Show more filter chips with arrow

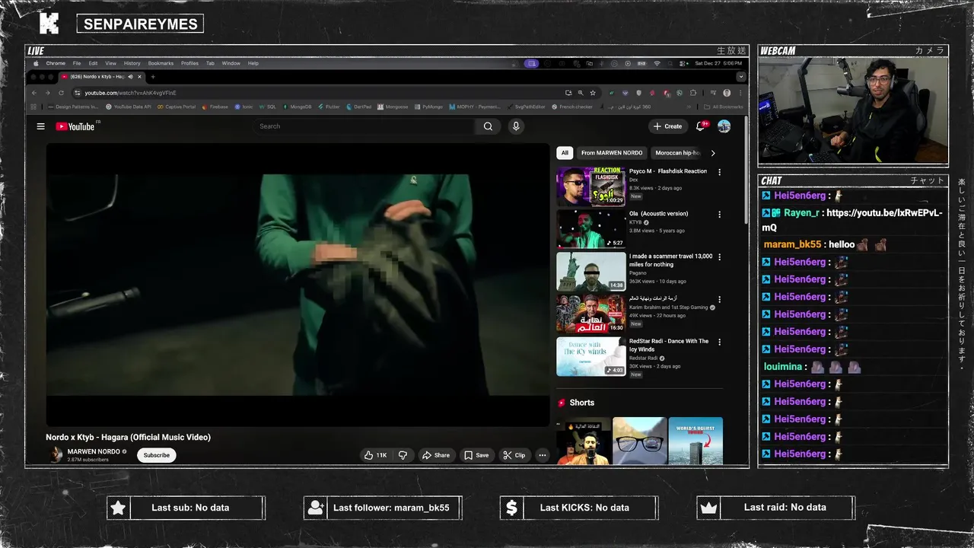pos(713,153)
